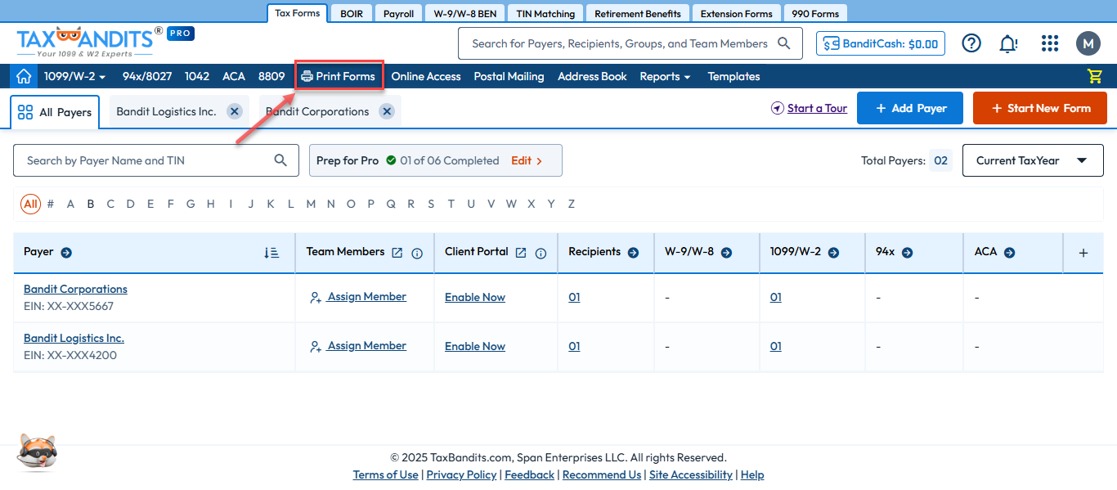Image resolution: width=1117 pixels, height=490 pixels.
Task: Select the All alphabet filter
Action: [30, 204]
